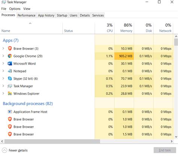Screen dimensions: 178x156
Task: Click the Skype icon
Action: click(x=10, y=78)
